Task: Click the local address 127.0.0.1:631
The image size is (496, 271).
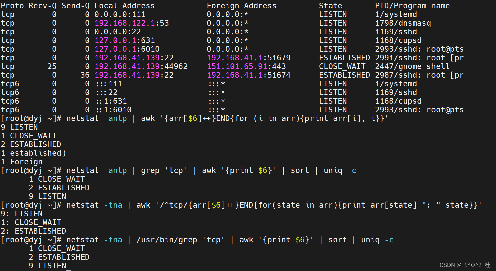Action: click(125, 40)
